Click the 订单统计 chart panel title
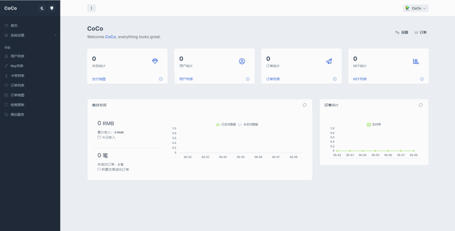 331,105
